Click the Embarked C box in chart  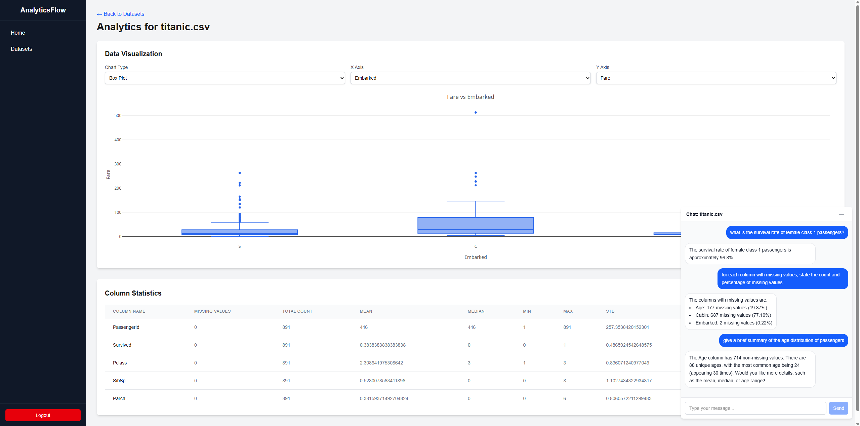pos(476,224)
